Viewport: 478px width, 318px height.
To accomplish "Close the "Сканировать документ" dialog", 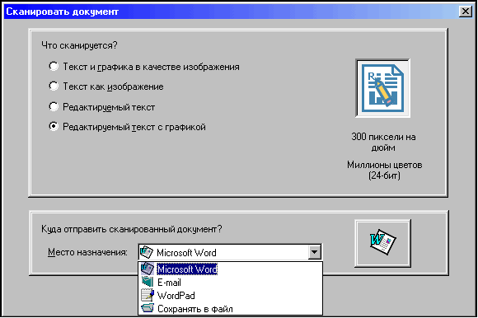I will [465, 12].
